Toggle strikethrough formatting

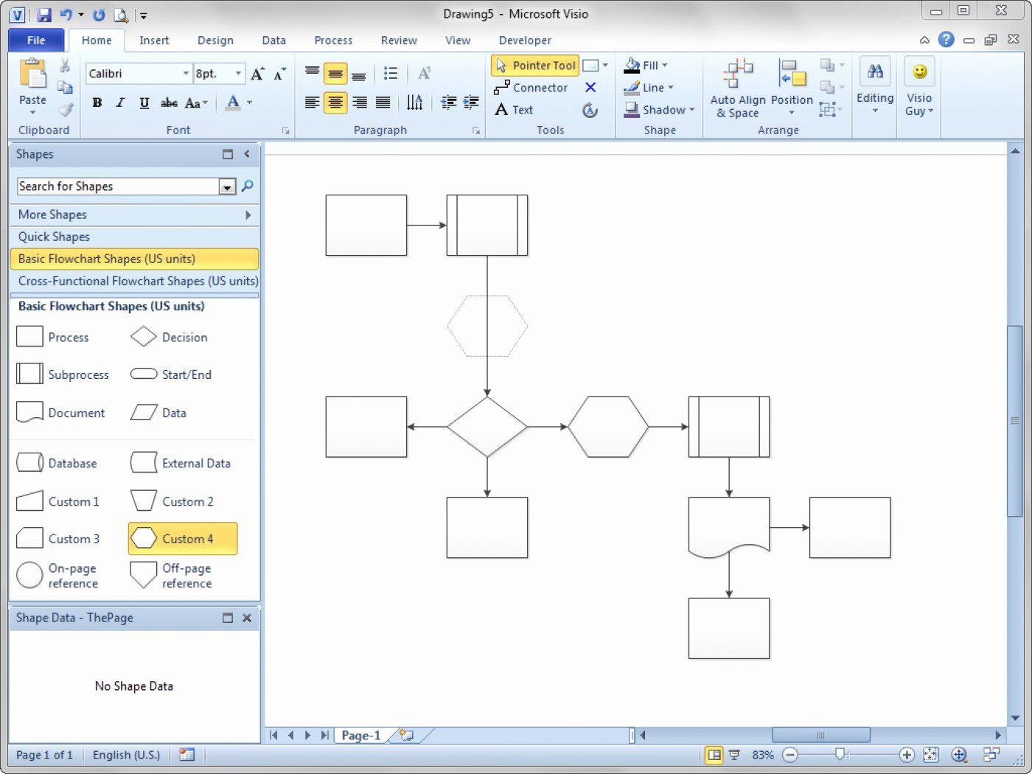[169, 102]
